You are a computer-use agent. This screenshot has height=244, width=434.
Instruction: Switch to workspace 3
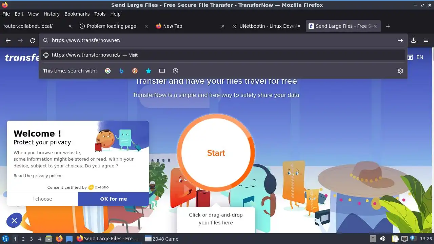click(x=31, y=239)
